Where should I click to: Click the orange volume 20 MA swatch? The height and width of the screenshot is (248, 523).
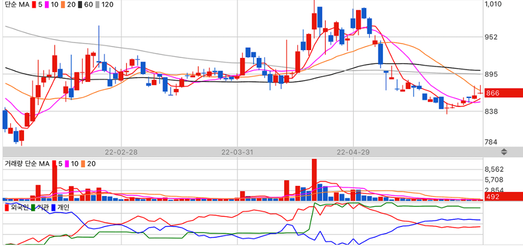(x=83, y=164)
